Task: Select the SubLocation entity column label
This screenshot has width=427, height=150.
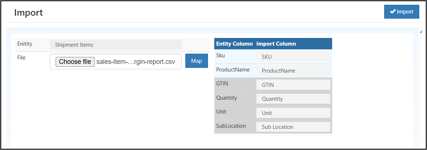Action: click(231, 126)
